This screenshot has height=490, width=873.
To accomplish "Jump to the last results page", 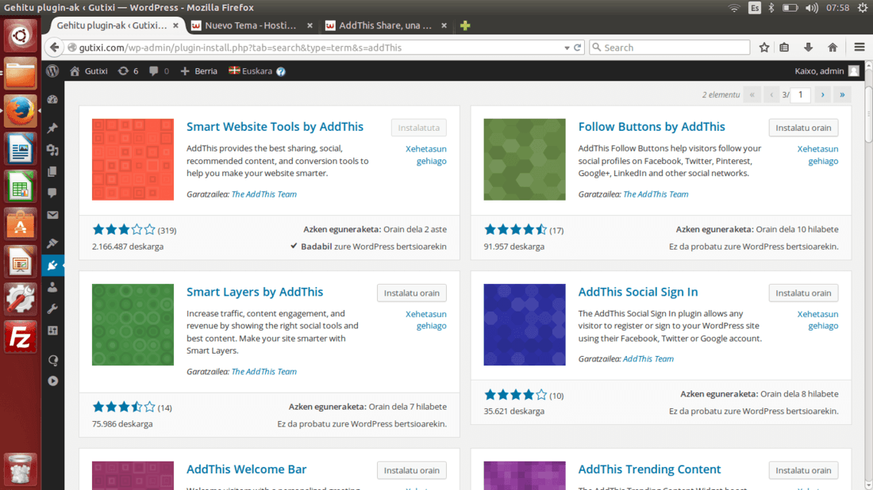I will coord(842,94).
